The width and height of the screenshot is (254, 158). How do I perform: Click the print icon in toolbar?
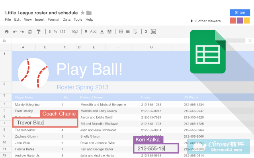7,31
